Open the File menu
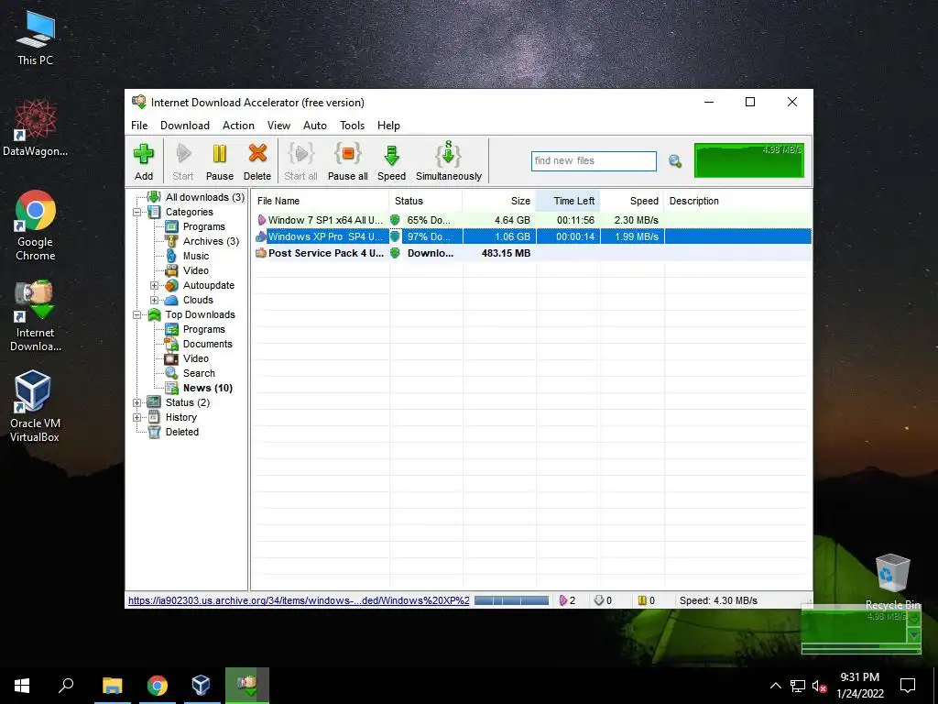The image size is (938, 704). (x=139, y=125)
